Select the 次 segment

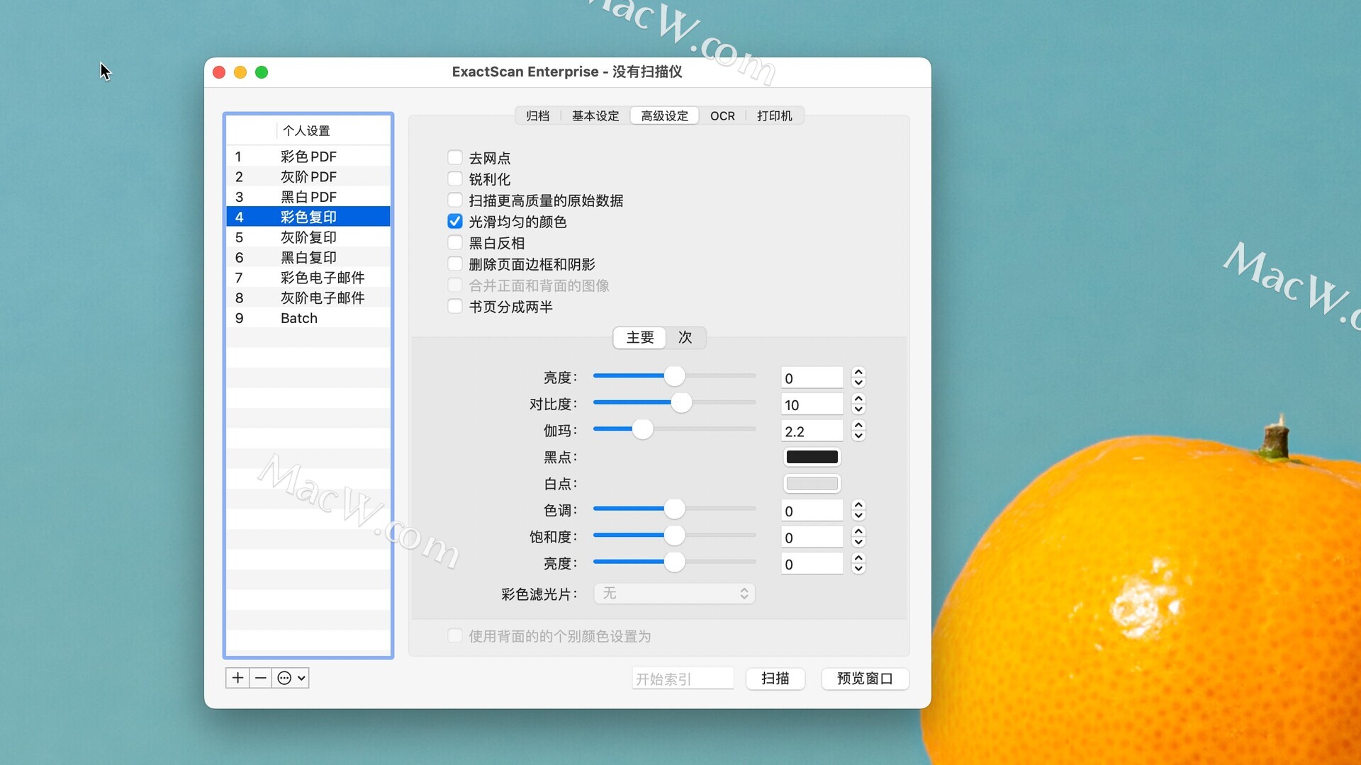[685, 338]
